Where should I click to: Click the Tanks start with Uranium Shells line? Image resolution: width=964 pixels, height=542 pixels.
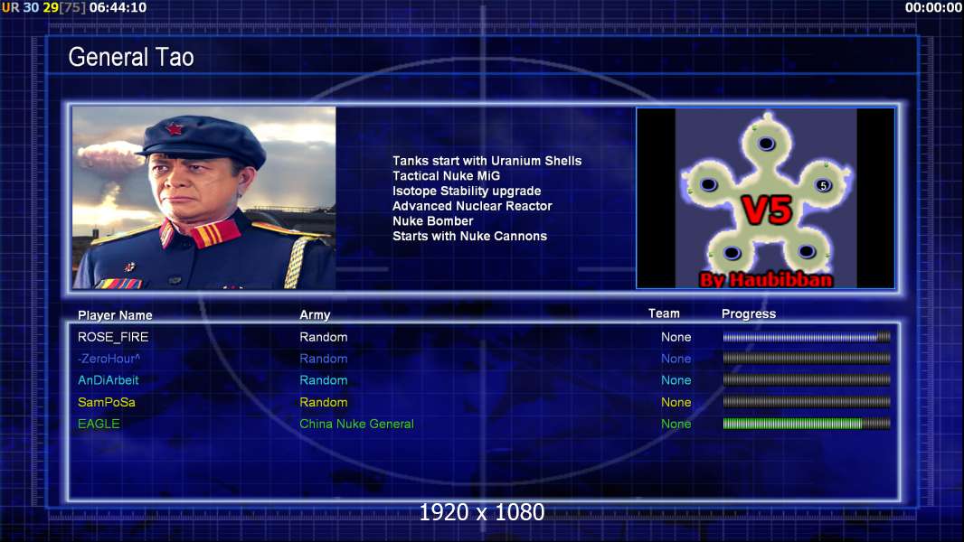[x=487, y=161]
